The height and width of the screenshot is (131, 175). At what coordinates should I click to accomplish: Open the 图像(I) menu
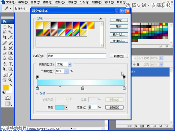[x=35, y=2]
